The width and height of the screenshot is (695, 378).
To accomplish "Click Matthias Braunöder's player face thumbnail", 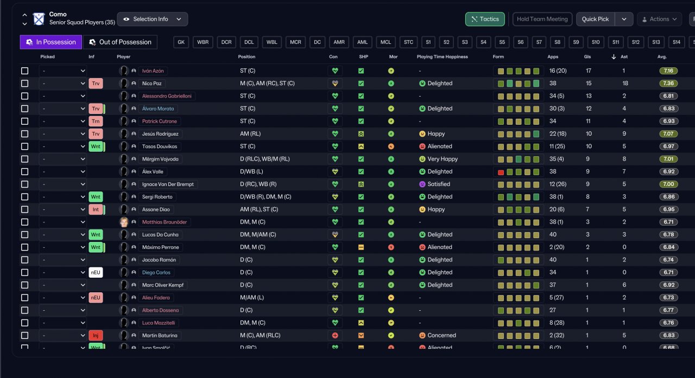I will pyautogui.click(x=124, y=222).
